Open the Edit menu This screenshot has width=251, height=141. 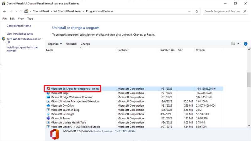[12, 19]
